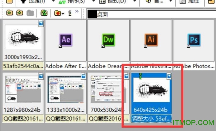This screenshot has height=131, width=216.
Task: Click format badge on 640x425x24b thumbnail
Action: pos(169,76)
